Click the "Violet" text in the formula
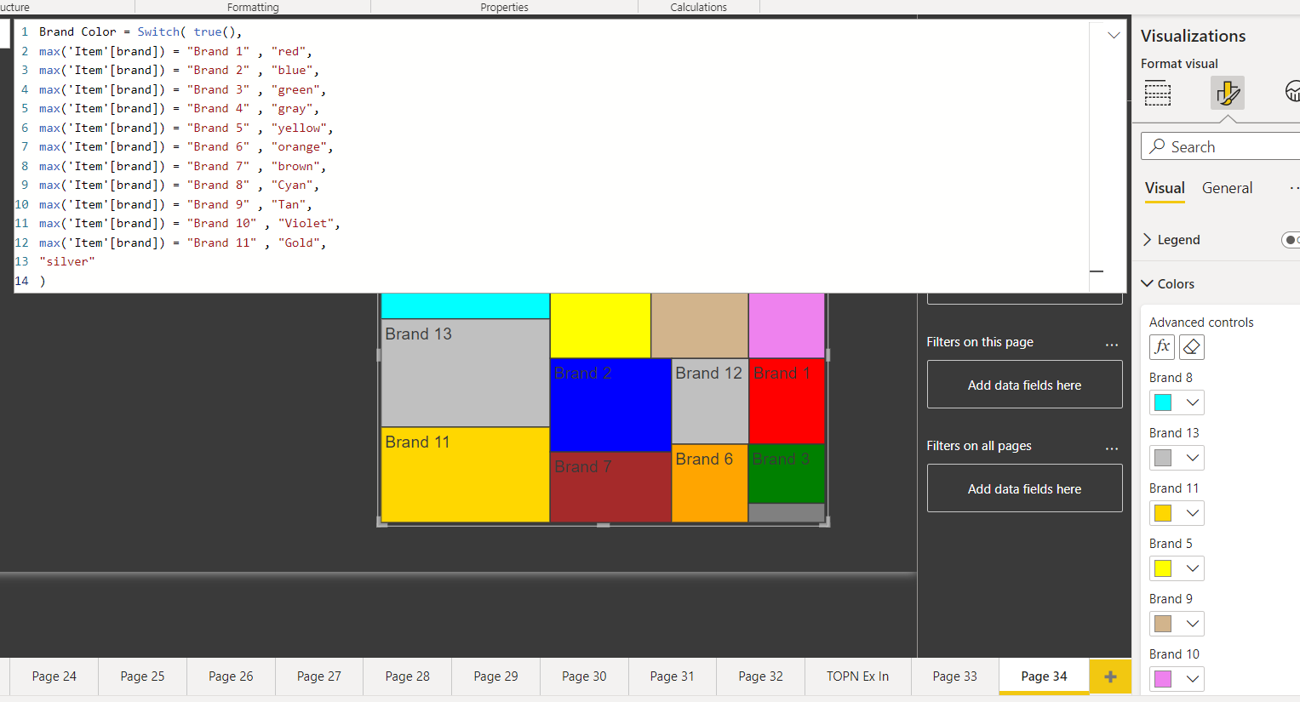The width and height of the screenshot is (1300, 702). [x=306, y=224]
